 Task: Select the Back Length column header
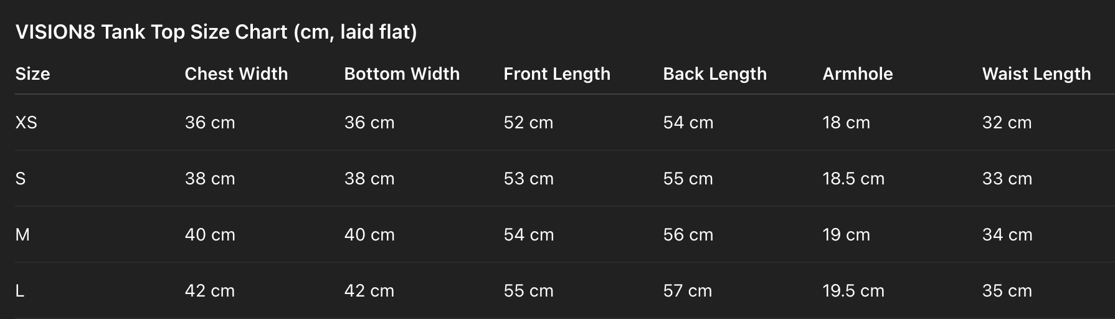714,74
